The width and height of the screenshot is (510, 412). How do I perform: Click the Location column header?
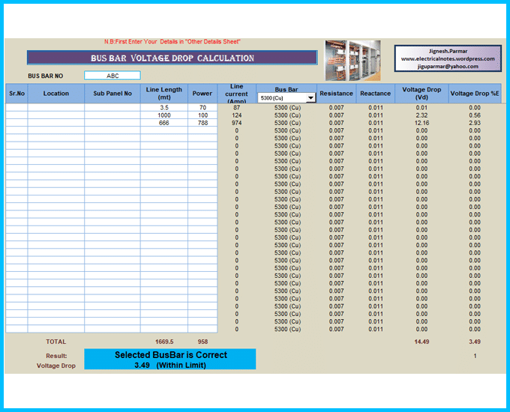tap(56, 94)
